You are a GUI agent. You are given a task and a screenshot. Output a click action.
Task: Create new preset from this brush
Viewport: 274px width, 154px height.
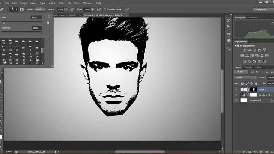[x=48, y=23]
